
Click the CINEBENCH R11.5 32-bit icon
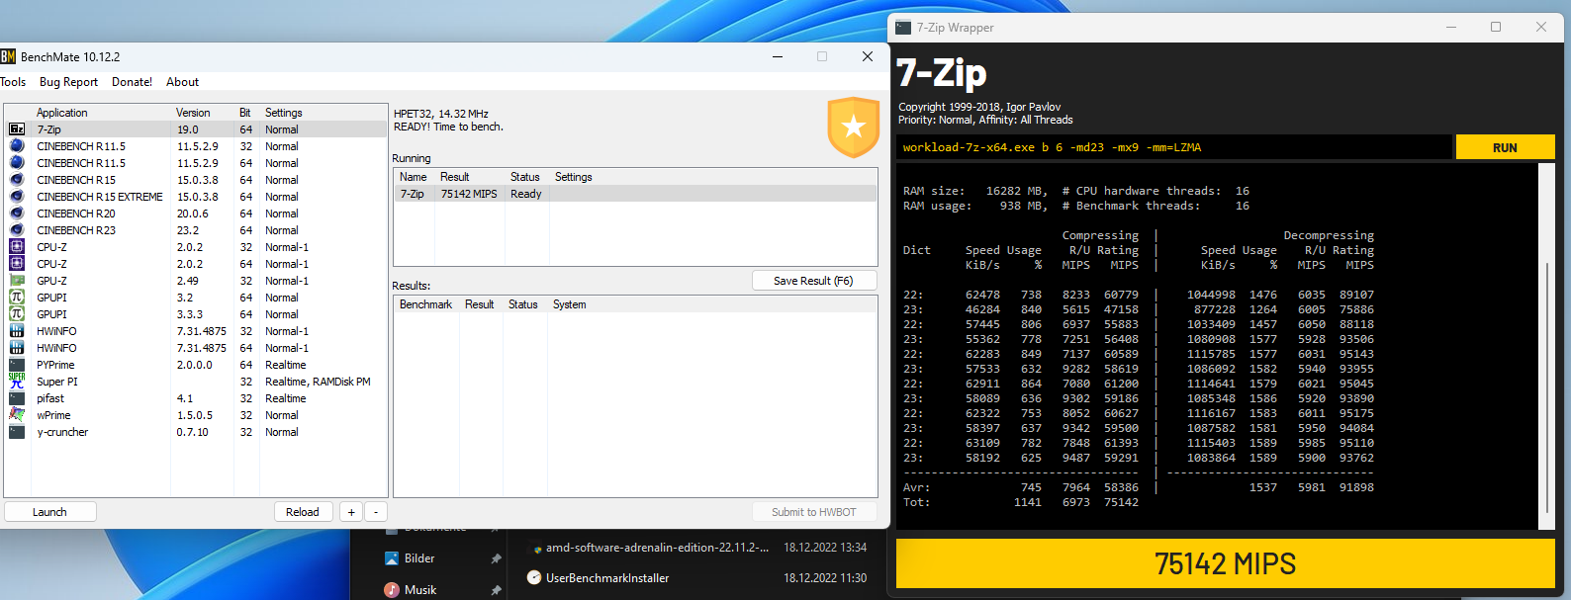(17, 146)
